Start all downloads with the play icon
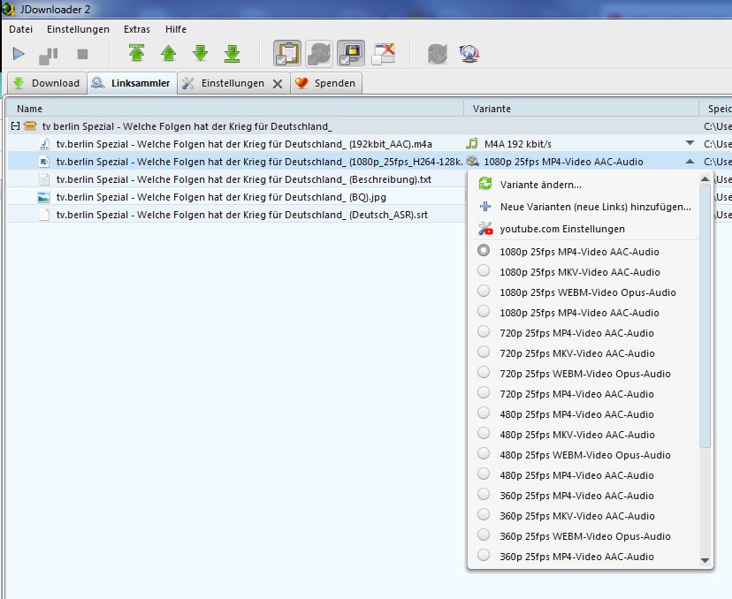 tap(19, 54)
